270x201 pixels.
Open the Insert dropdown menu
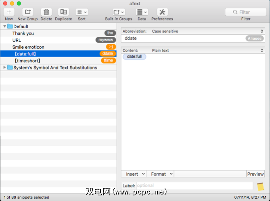coord(135,174)
